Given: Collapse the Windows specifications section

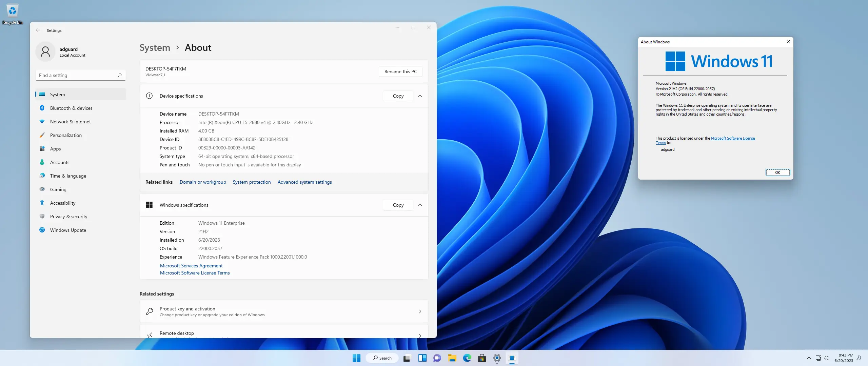Looking at the screenshot, I should (420, 205).
